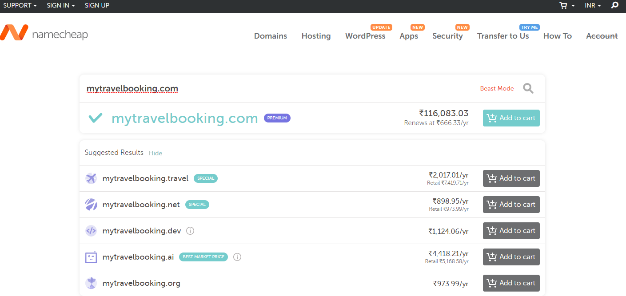The image size is (626, 296).
Task: Click the ₹4,418.21/yr price
Action: (448, 253)
